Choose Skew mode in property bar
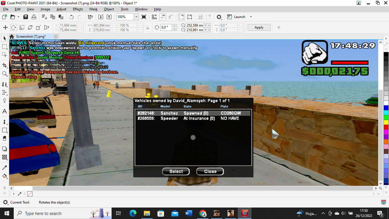The image size is (389, 219). pyautogui.click(x=30, y=27)
